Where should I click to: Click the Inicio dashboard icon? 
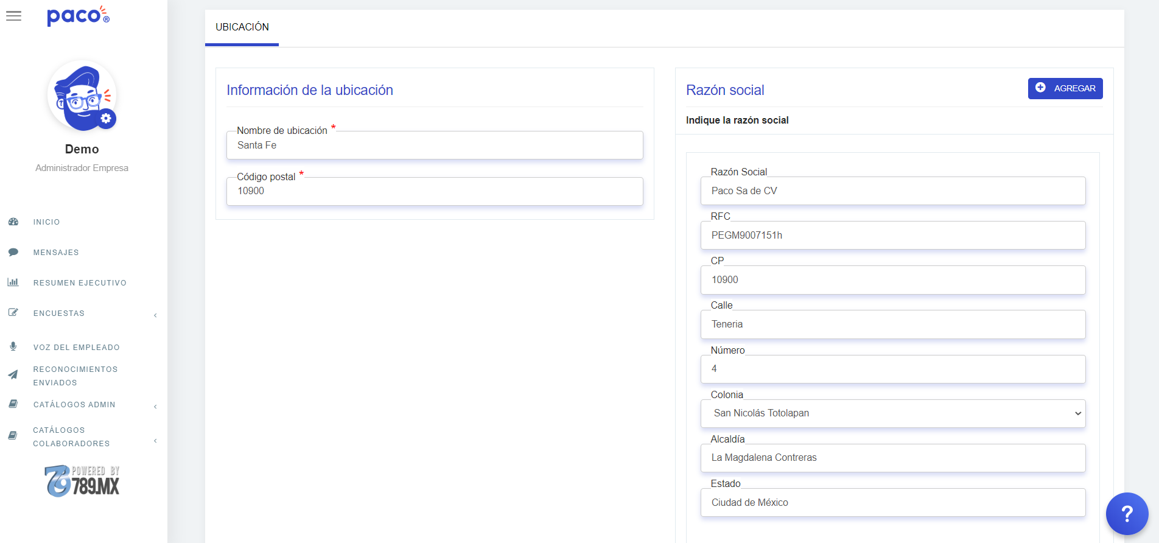13,222
